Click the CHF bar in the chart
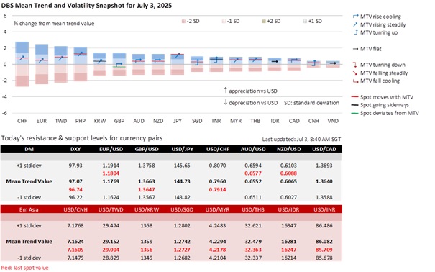 click(22, 64)
